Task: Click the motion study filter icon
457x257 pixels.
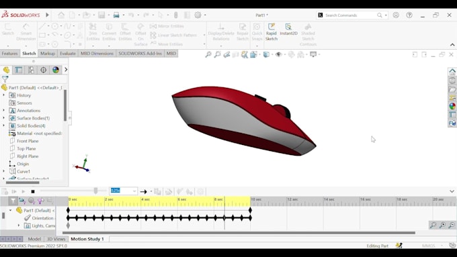Action: pyautogui.click(x=13, y=201)
